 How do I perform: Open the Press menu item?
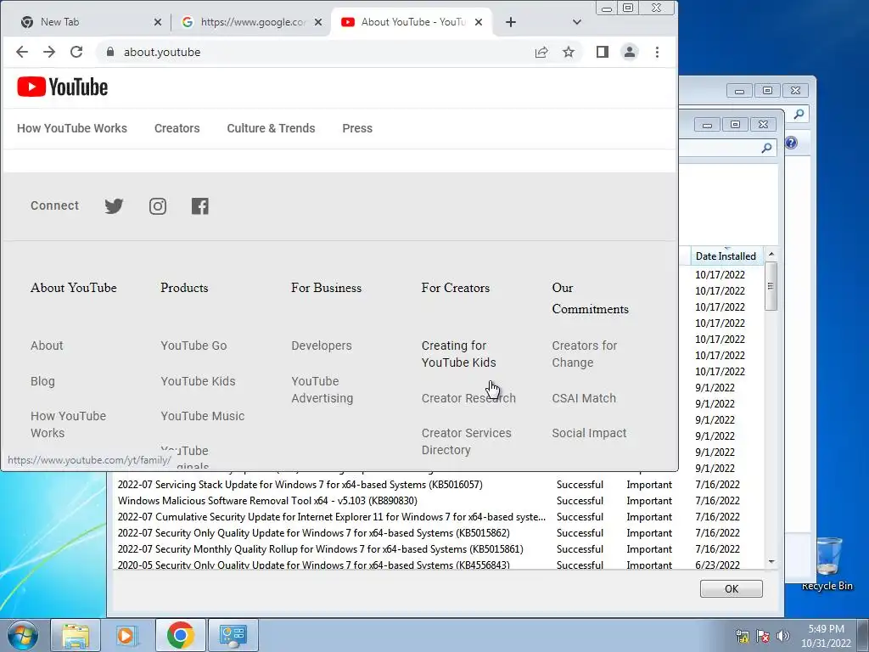[x=357, y=128]
